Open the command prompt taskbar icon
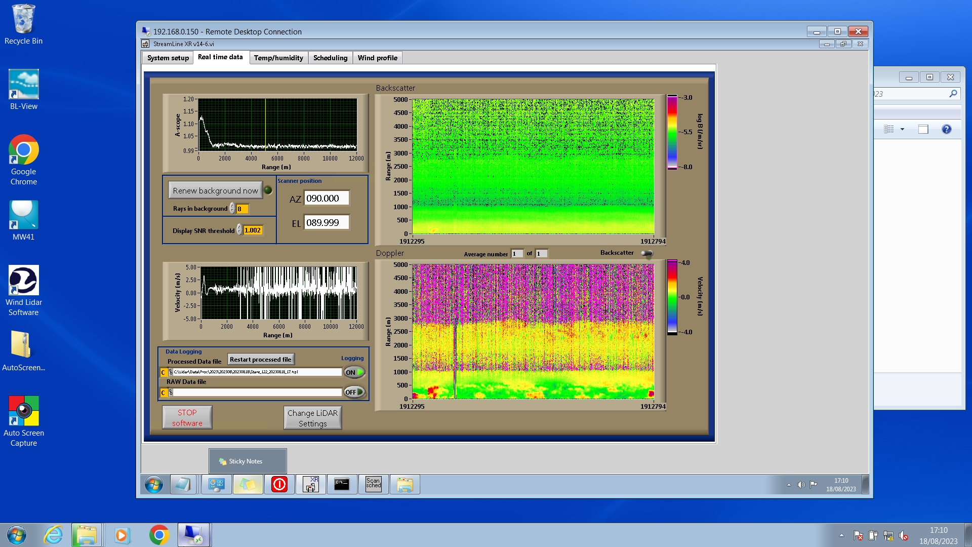This screenshot has height=547, width=972. (x=342, y=484)
